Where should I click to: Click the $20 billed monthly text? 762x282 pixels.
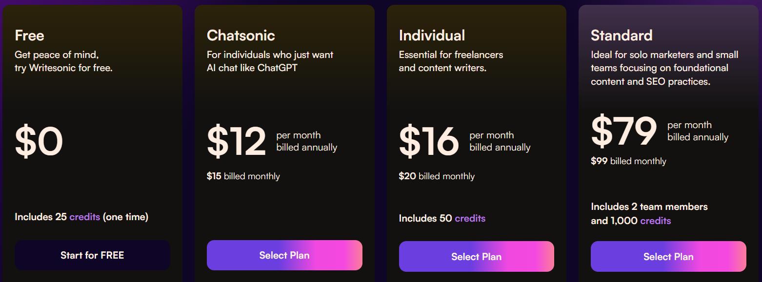437,176
